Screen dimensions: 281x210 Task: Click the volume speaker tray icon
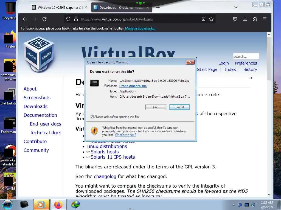point(253,205)
